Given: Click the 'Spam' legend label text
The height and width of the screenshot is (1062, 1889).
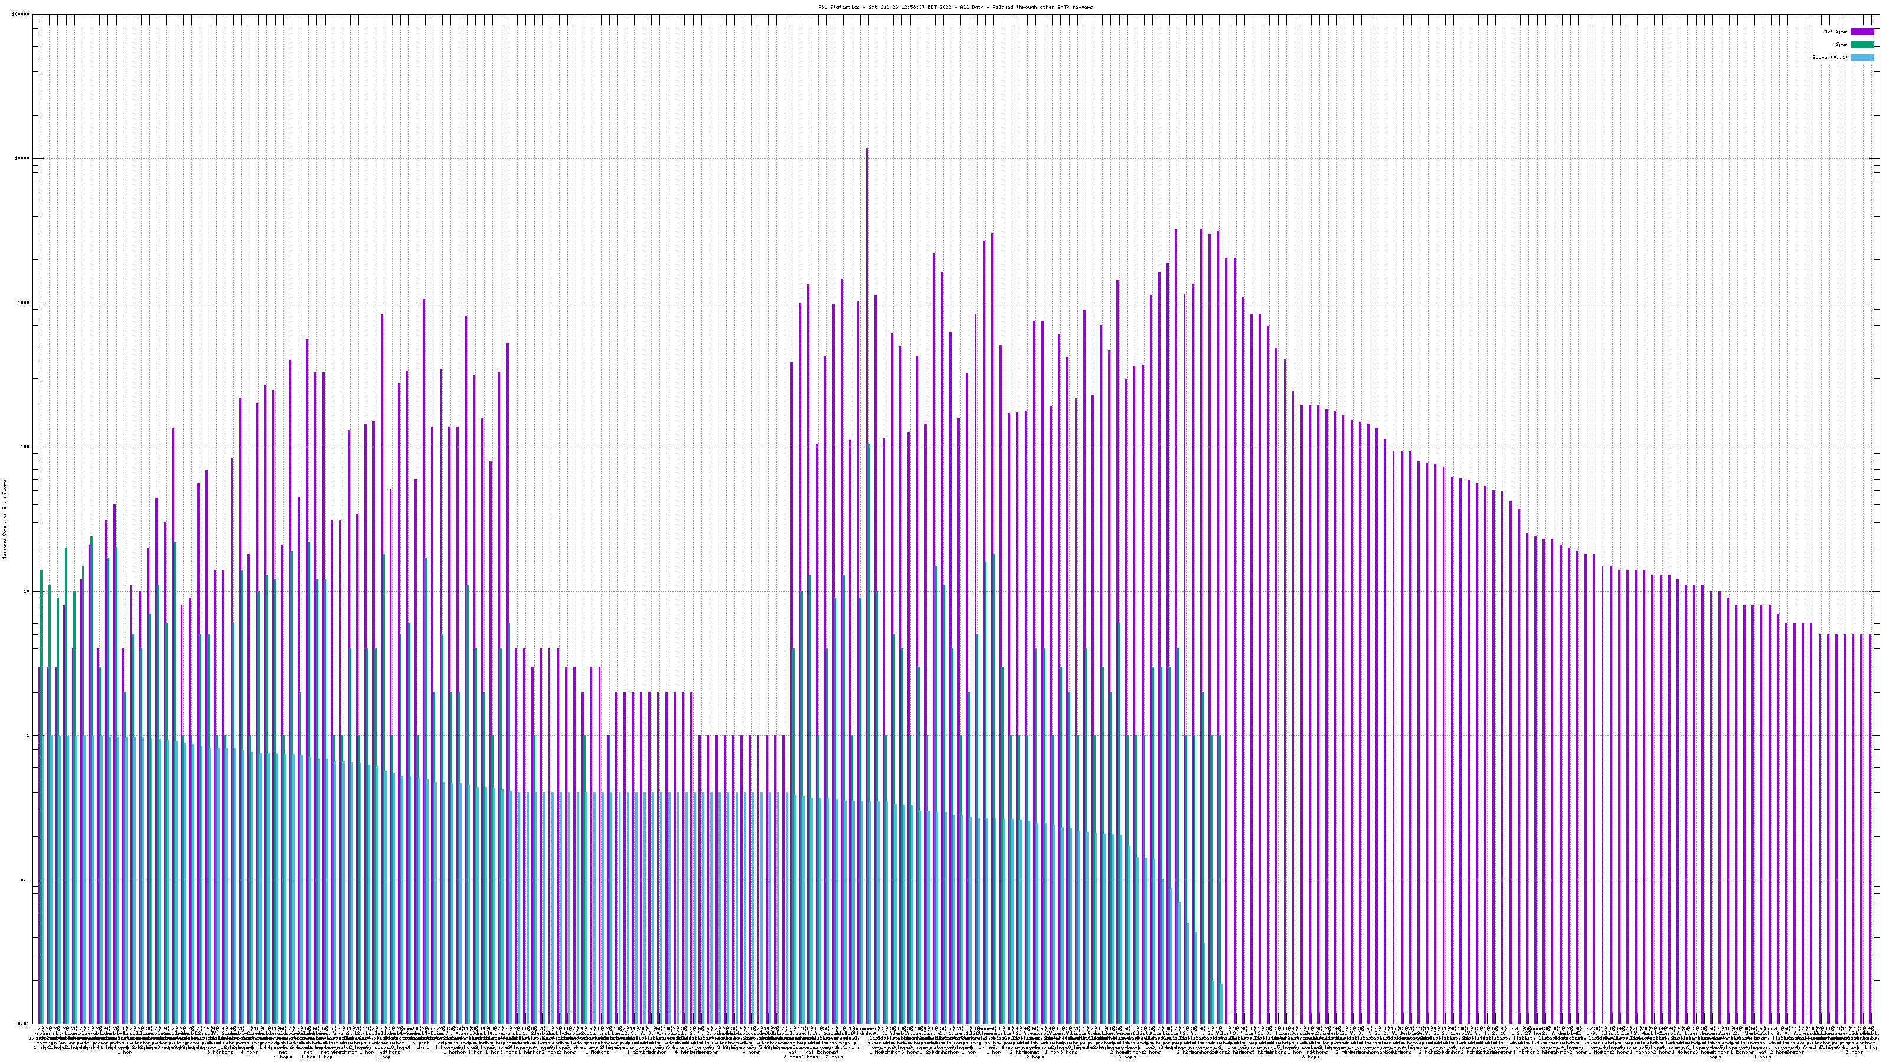Looking at the screenshot, I should (1842, 45).
